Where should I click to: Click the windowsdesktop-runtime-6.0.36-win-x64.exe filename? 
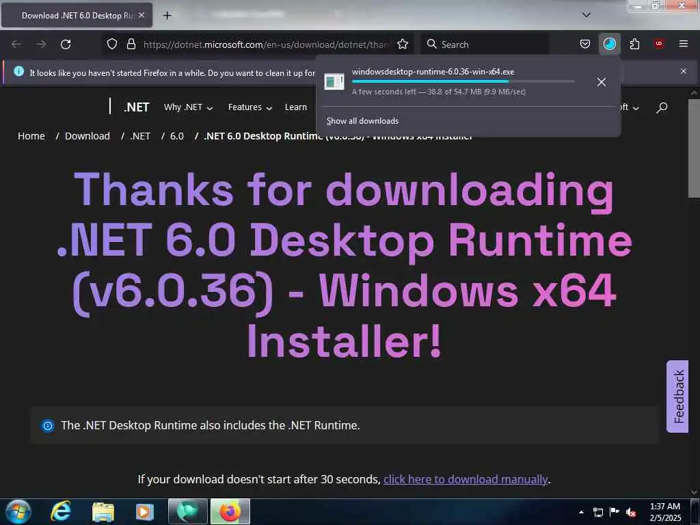point(433,72)
